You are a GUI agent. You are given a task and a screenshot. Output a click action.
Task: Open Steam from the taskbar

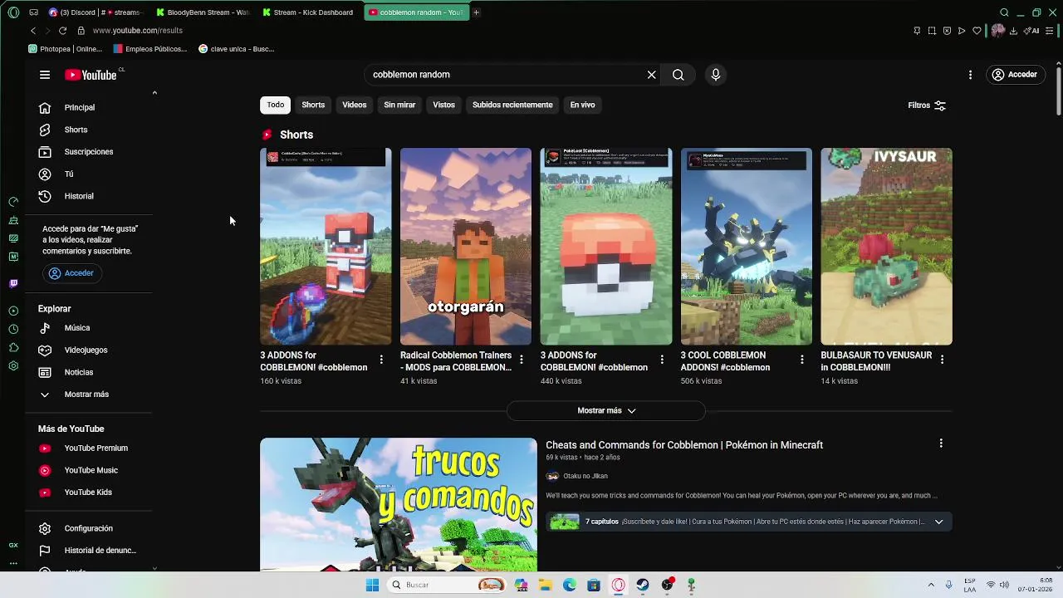pos(643,585)
